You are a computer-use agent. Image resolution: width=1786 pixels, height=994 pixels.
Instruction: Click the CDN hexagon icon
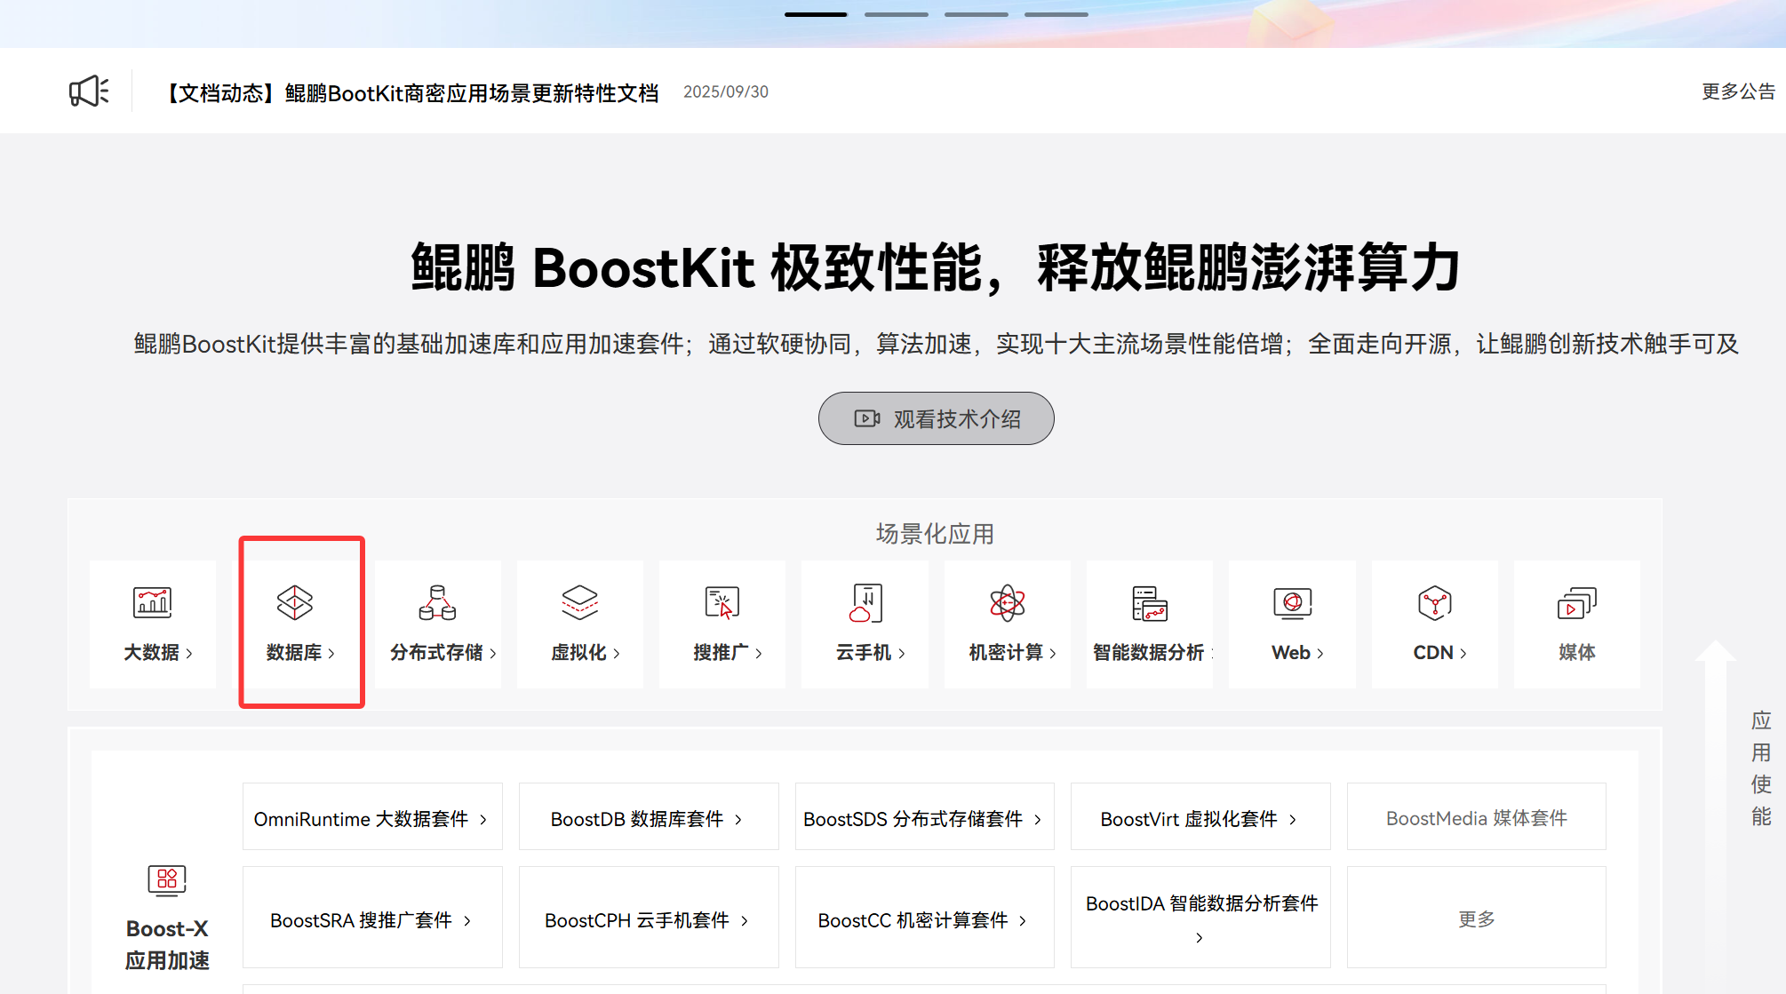1434,602
